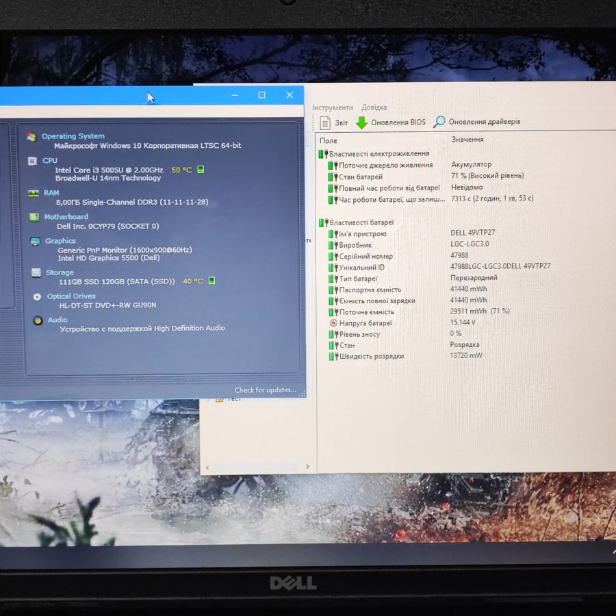Click the Поле column header
The height and width of the screenshot is (616, 616).
point(329,140)
